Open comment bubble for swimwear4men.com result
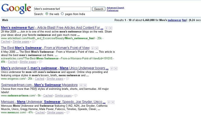201x115 pixels. [76, 95]
